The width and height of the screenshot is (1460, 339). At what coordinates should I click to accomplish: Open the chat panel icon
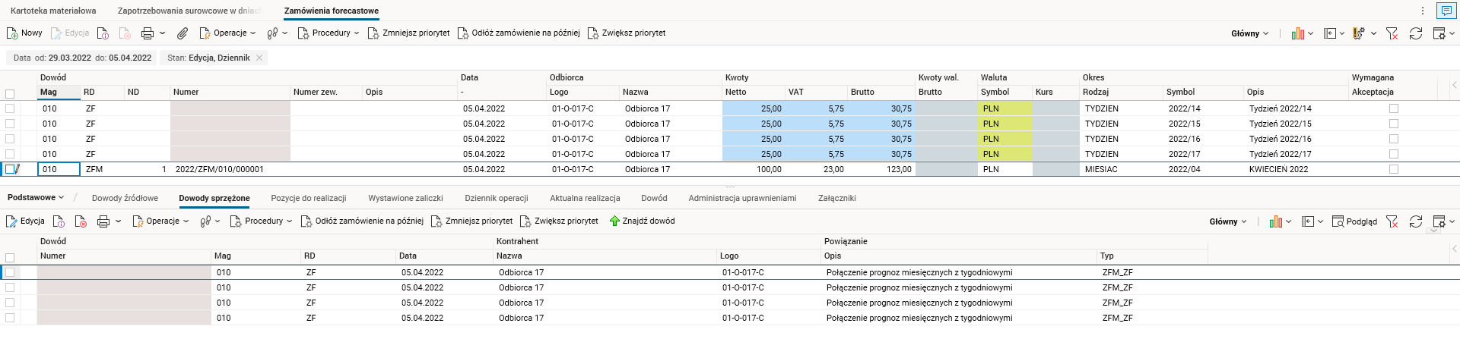coord(1446,11)
